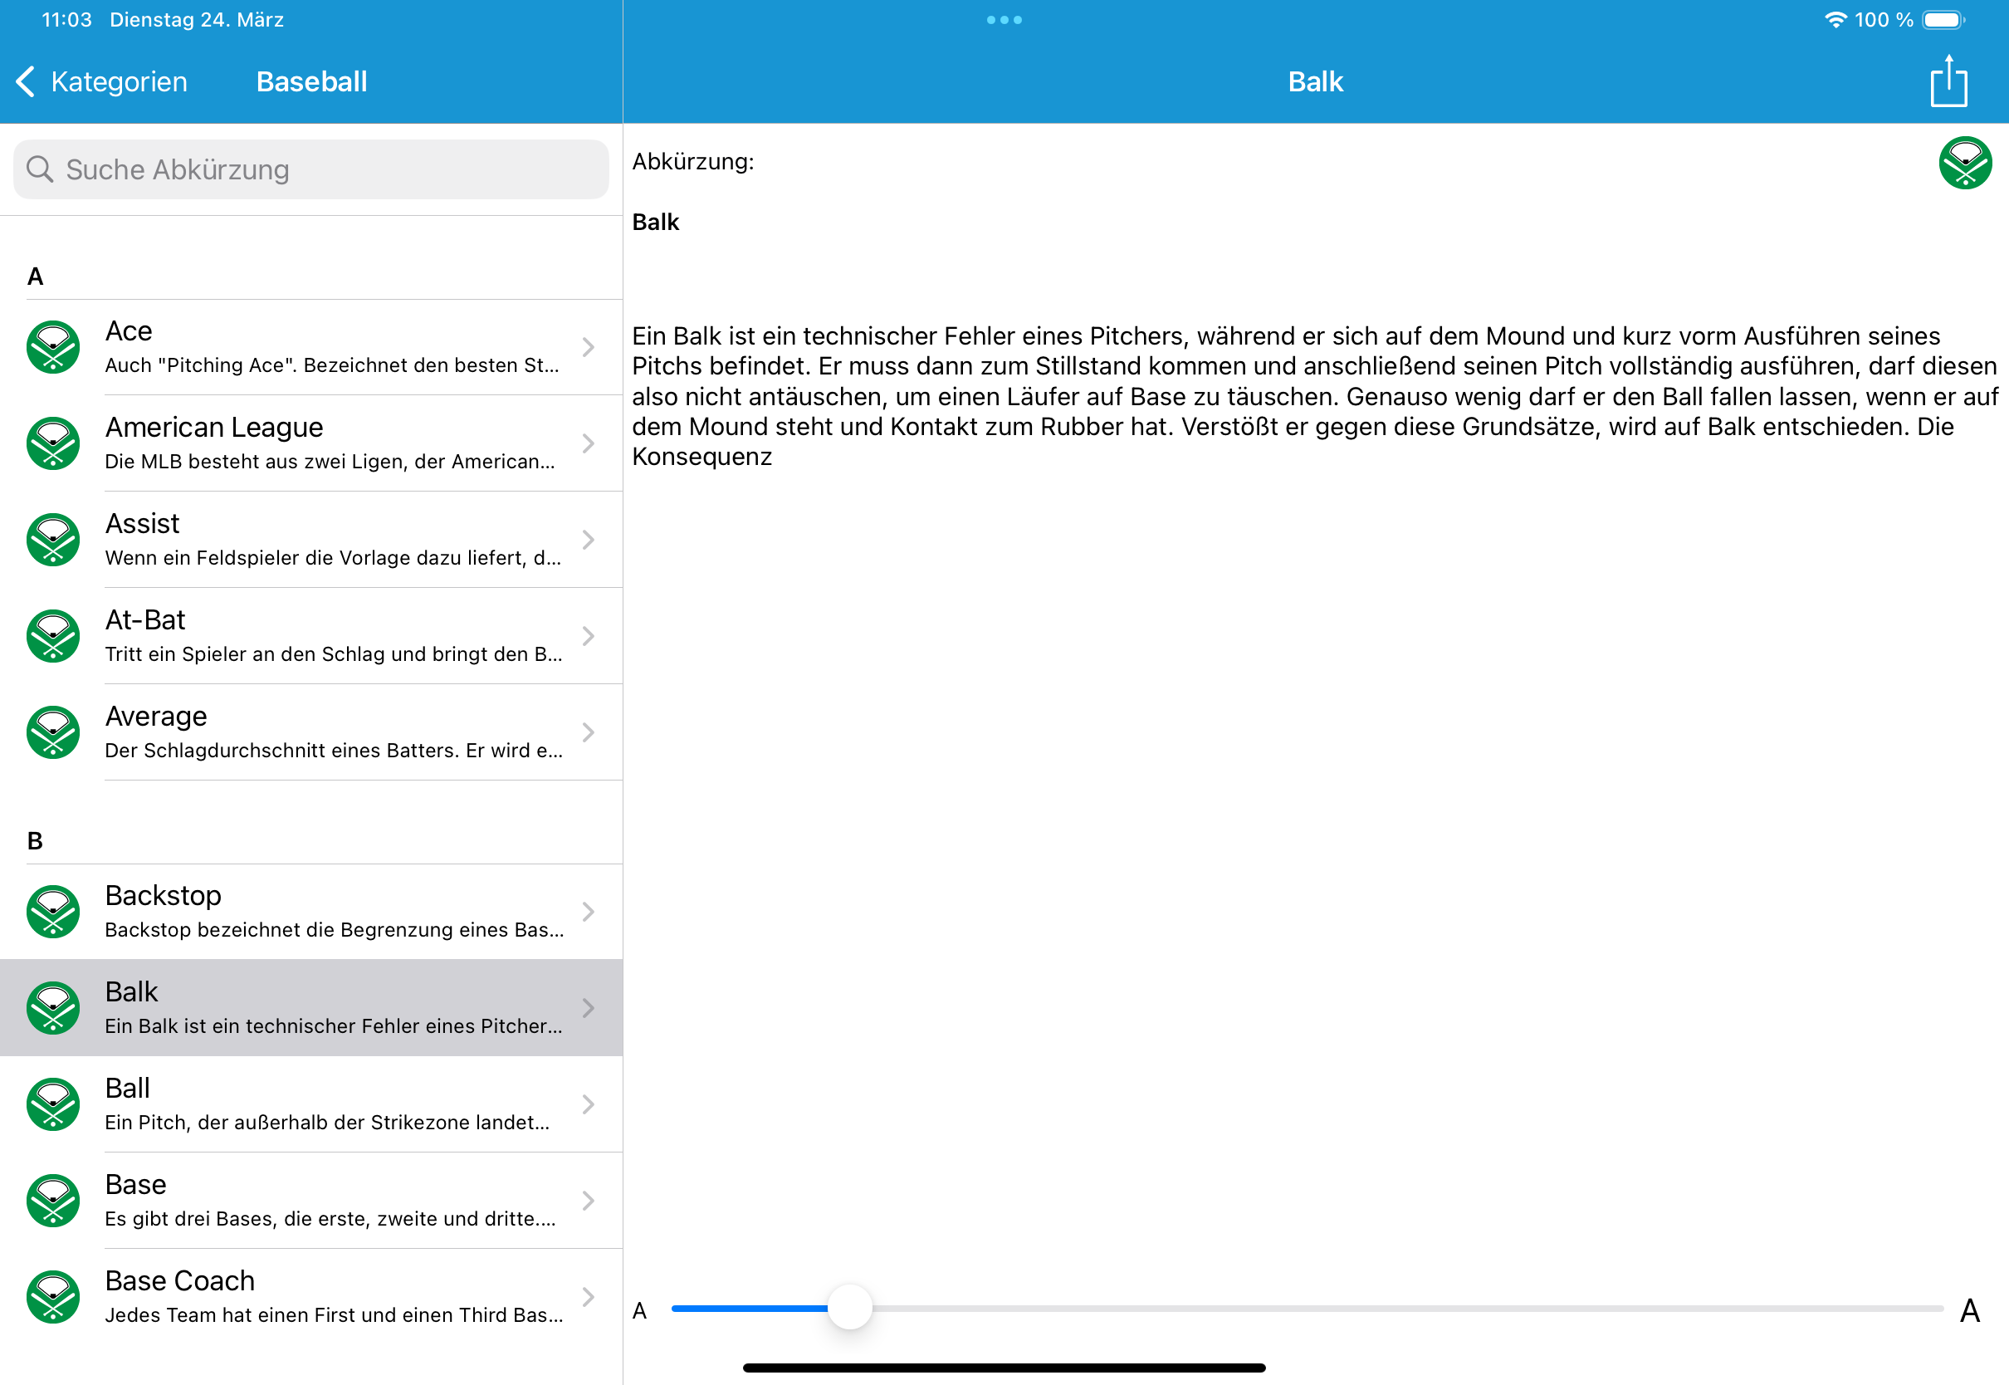Expand the Assist entry chevron

click(x=588, y=540)
